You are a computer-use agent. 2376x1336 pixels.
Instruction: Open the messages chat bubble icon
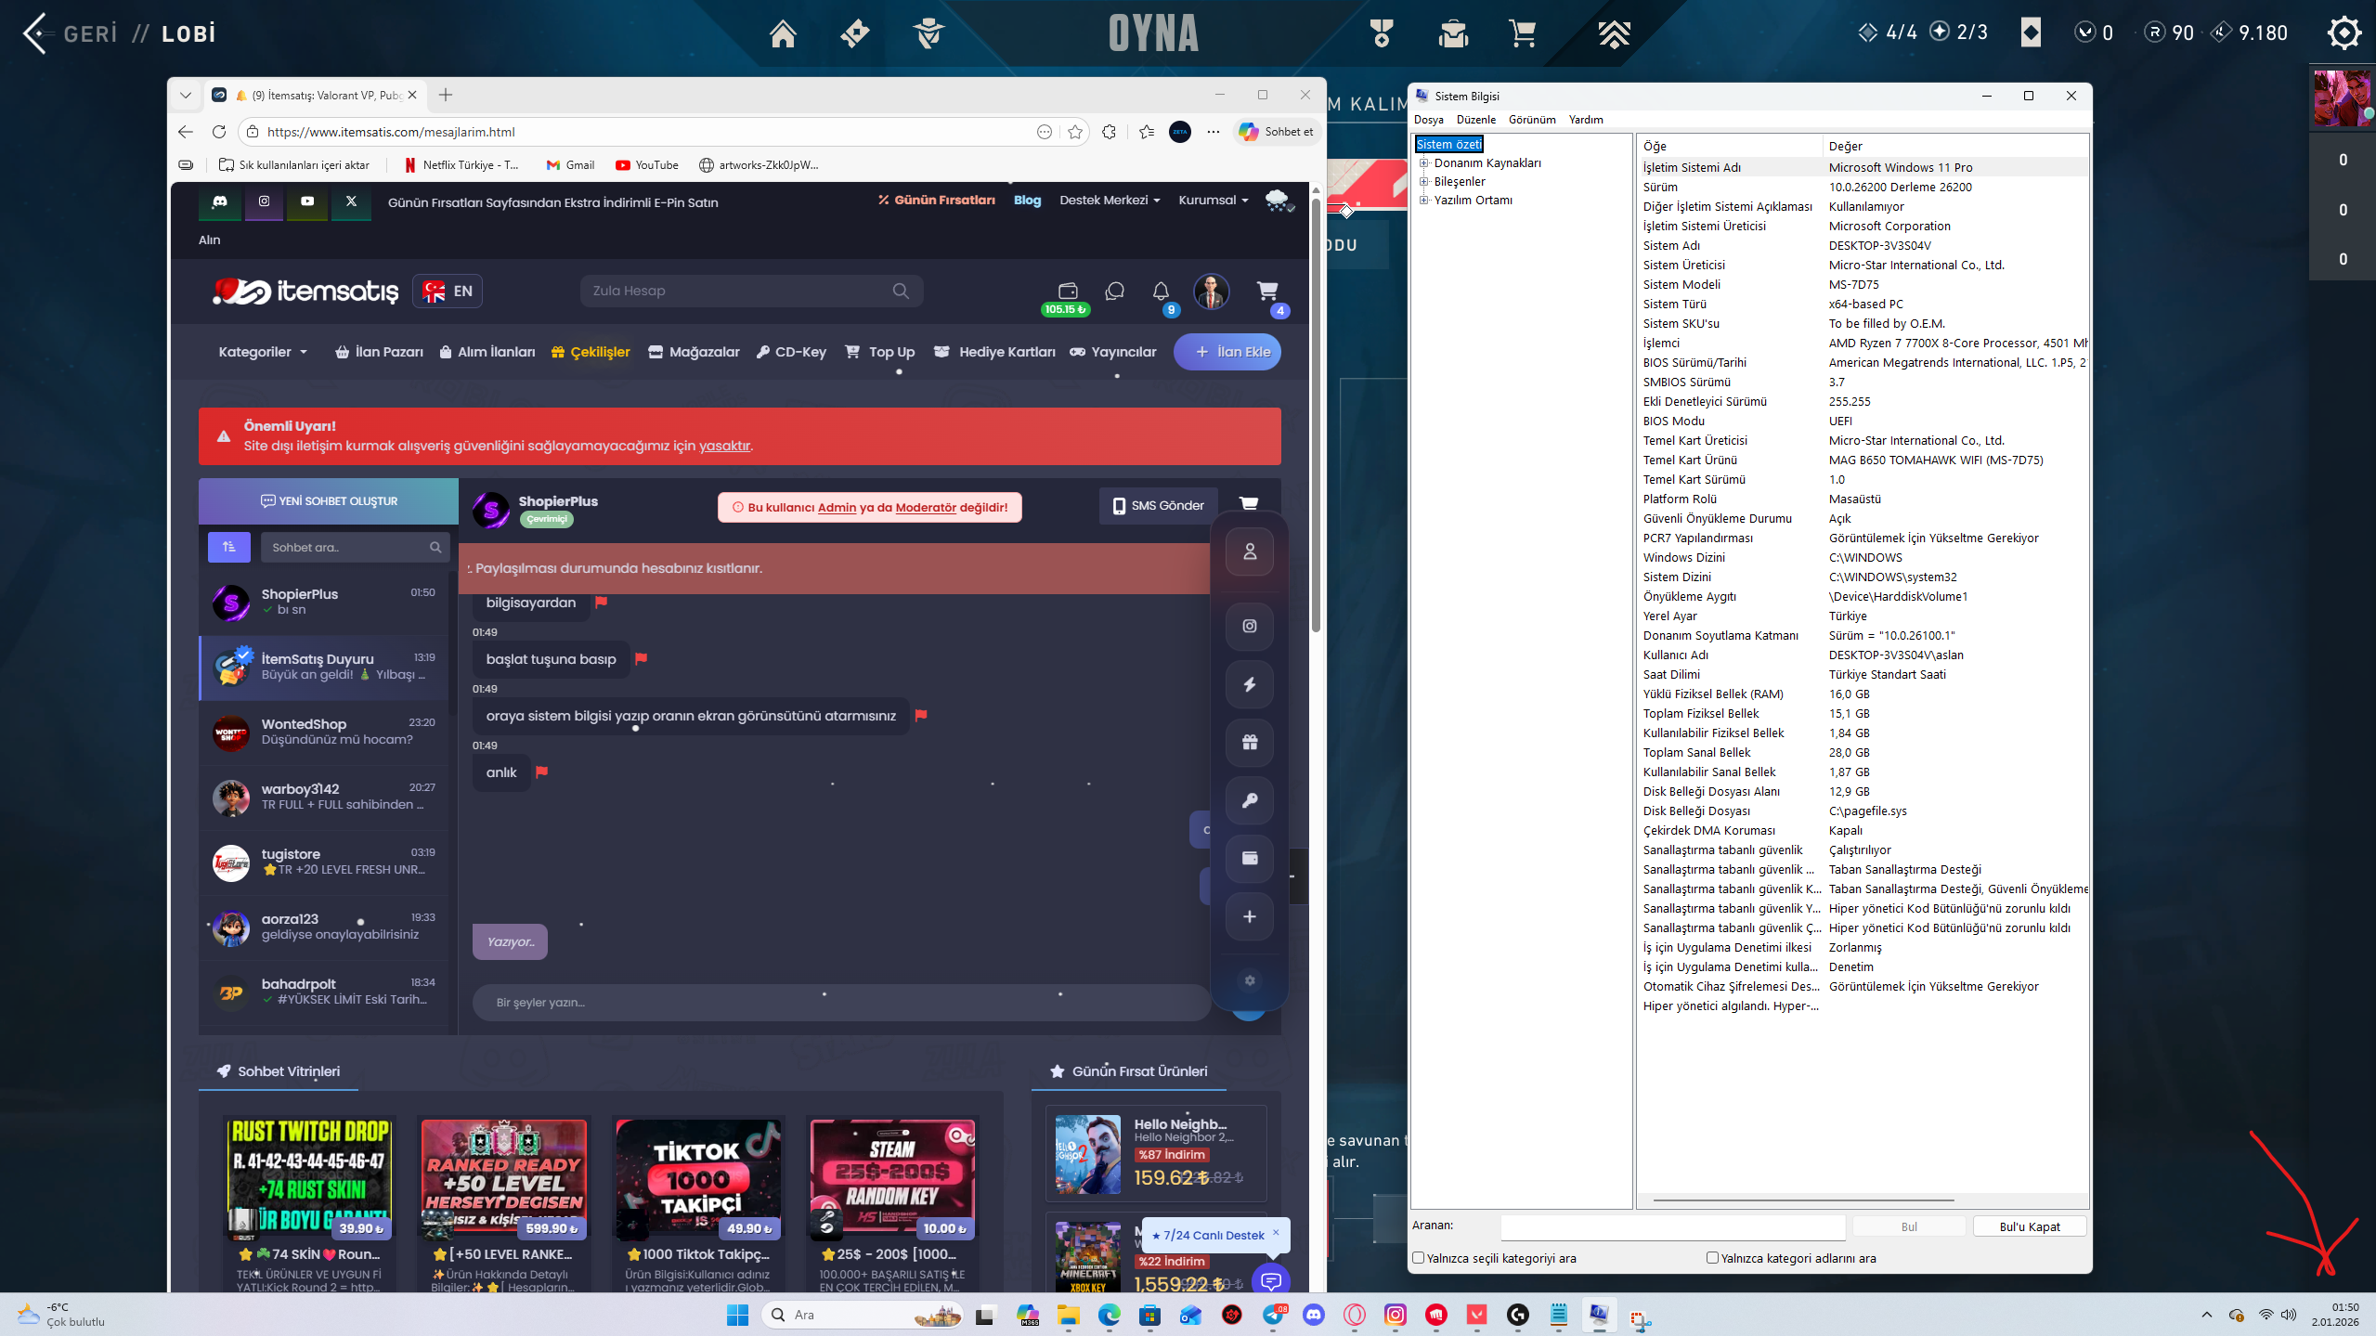coord(1114,292)
